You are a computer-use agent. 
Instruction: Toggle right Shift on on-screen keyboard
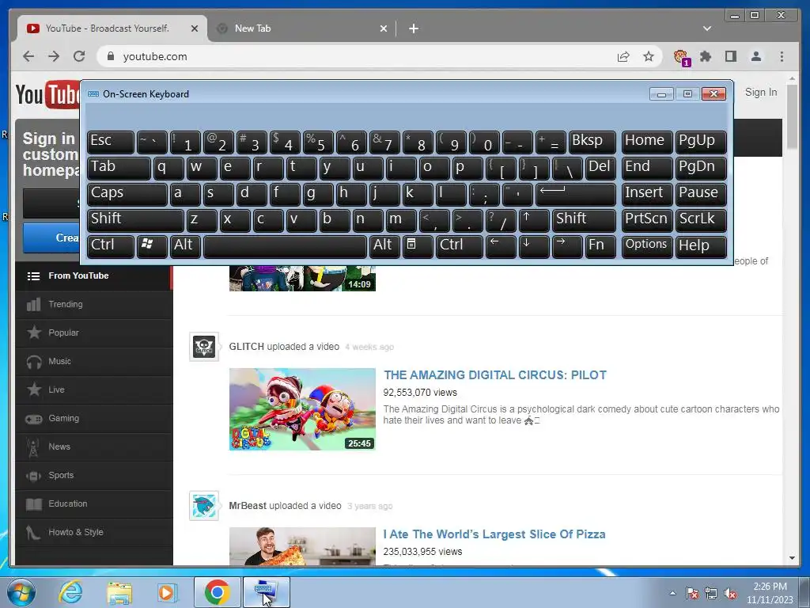[x=584, y=220]
